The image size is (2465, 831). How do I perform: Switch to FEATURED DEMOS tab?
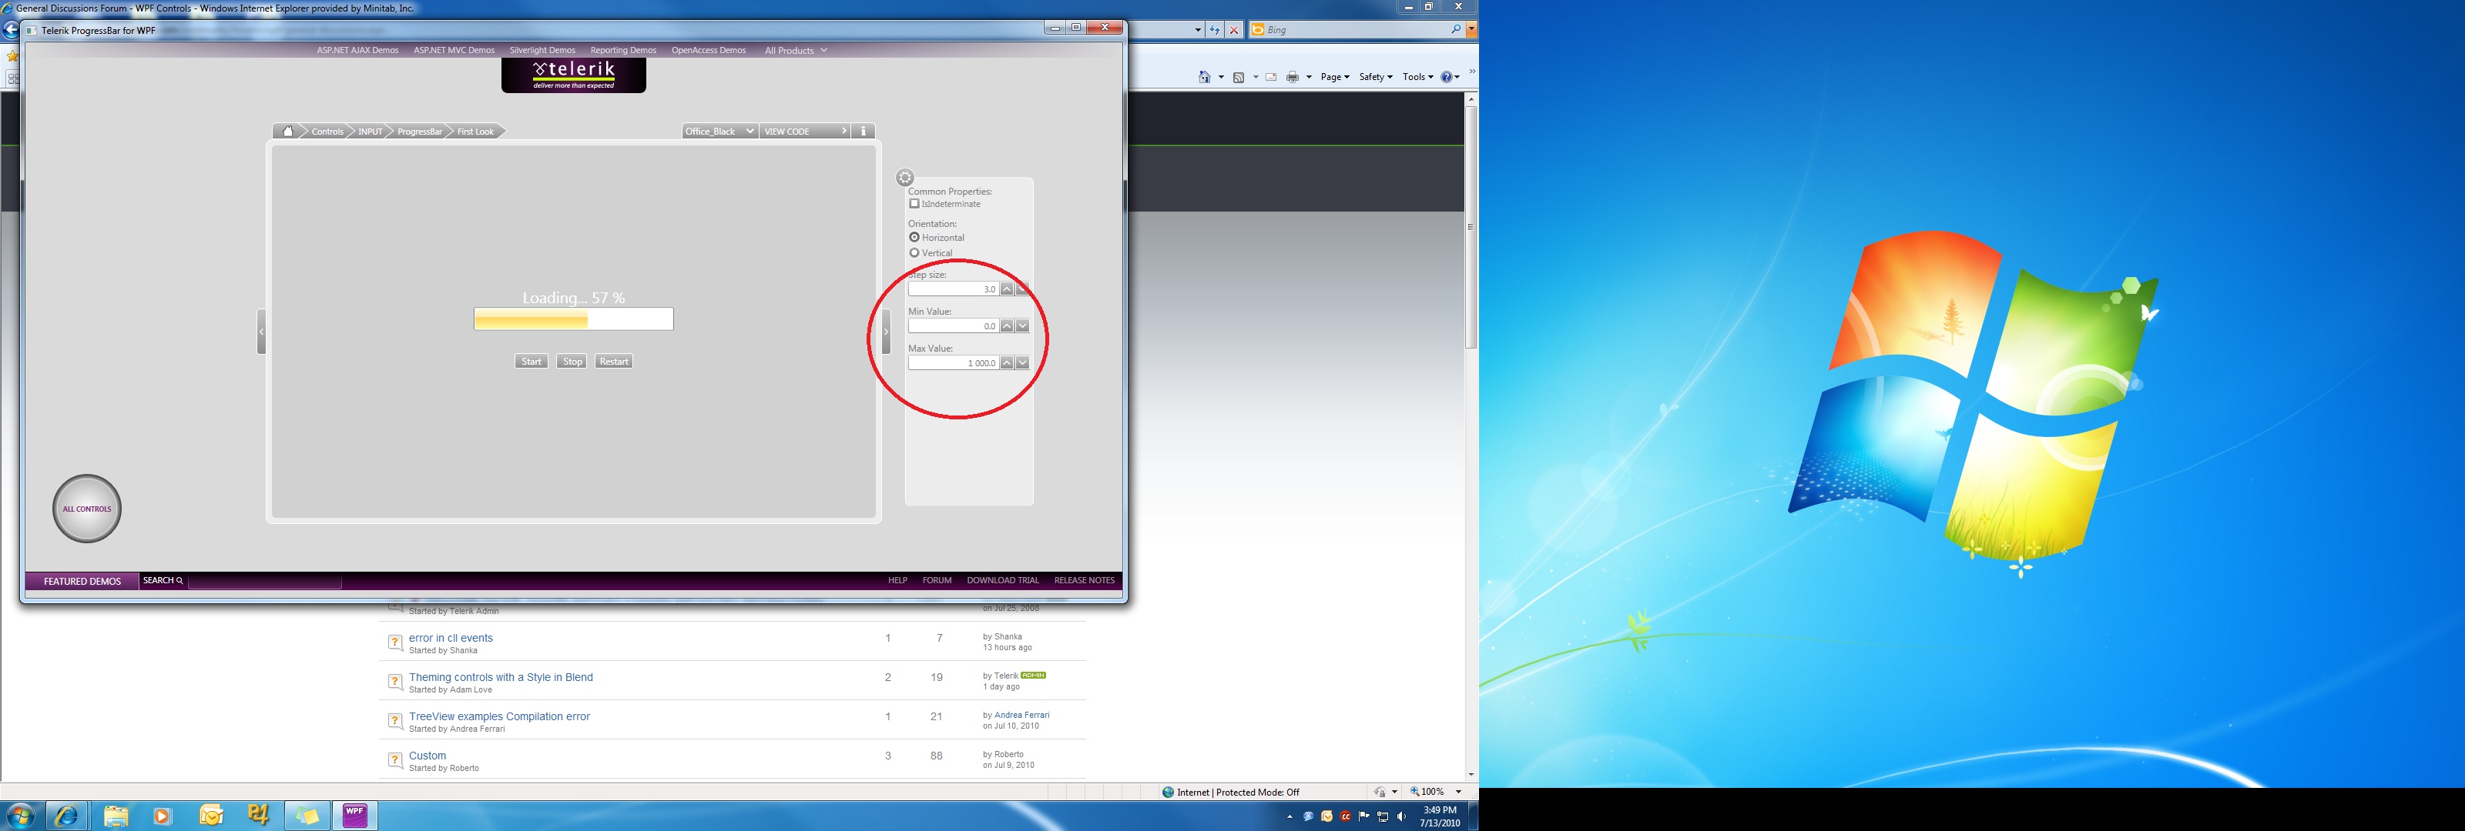pos(82,580)
